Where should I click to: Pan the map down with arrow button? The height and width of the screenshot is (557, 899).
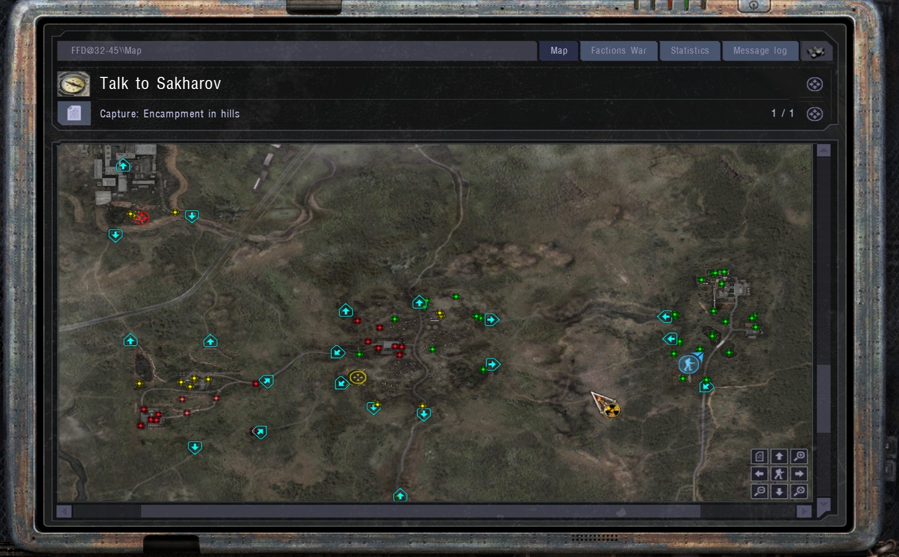click(779, 491)
